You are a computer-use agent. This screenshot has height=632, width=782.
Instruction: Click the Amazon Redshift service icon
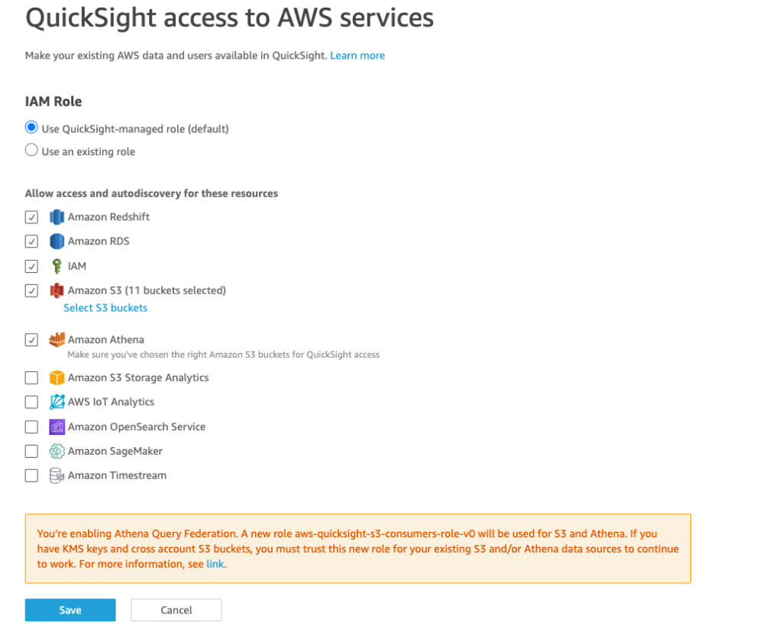(x=57, y=217)
